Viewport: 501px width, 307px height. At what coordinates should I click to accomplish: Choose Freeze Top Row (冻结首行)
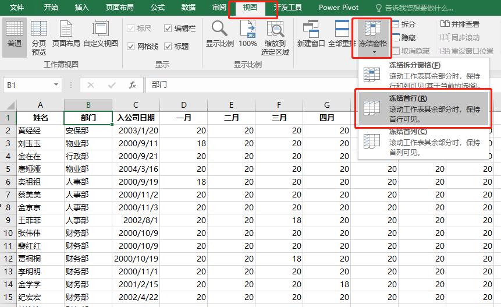(424, 108)
